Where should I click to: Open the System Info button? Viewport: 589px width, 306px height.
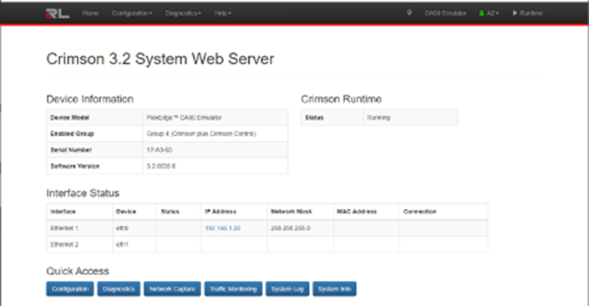point(335,289)
